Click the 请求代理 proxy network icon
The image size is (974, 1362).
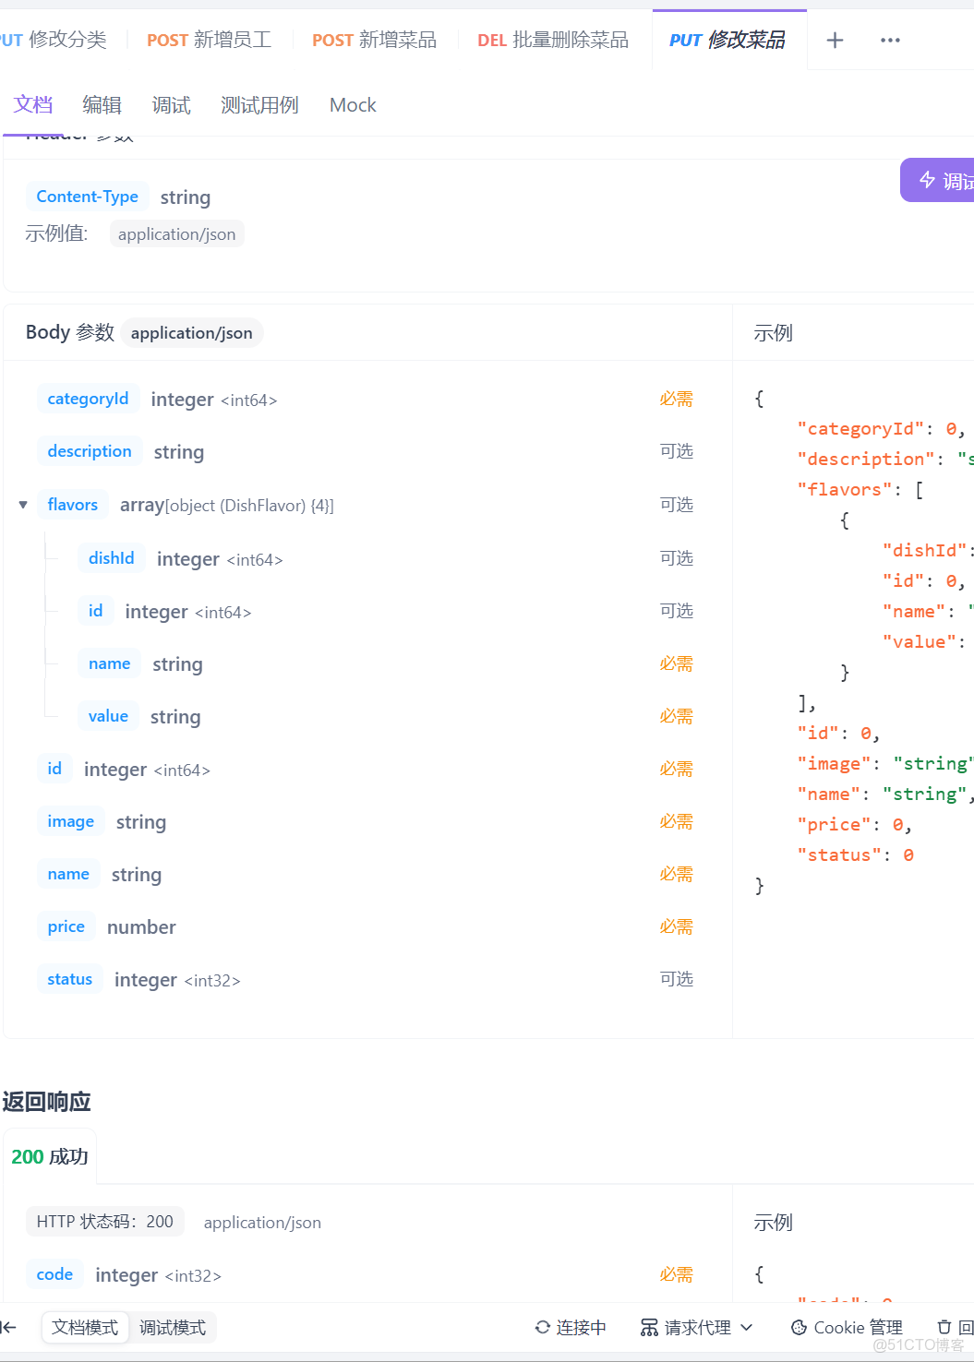pyautogui.click(x=649, y=1327)
